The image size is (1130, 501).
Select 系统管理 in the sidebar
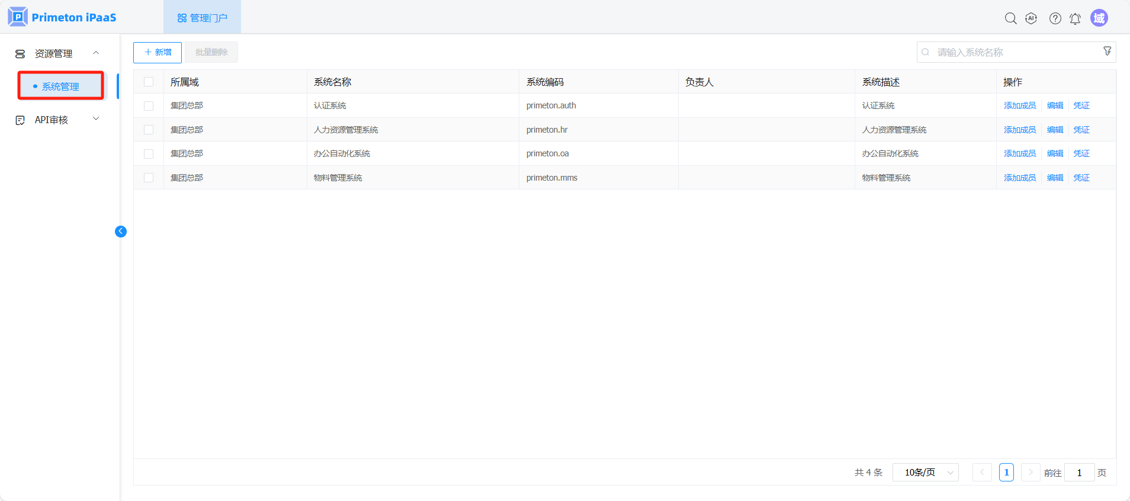click(x=60, y=86)
